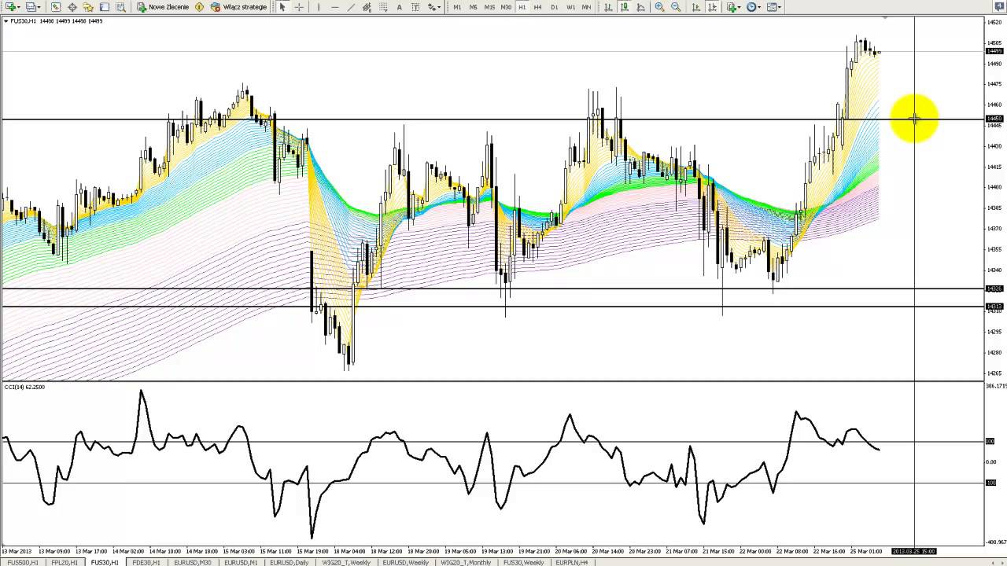
Task: Switch to the EURUSD,Weekly chart tab
Action: 405,562
